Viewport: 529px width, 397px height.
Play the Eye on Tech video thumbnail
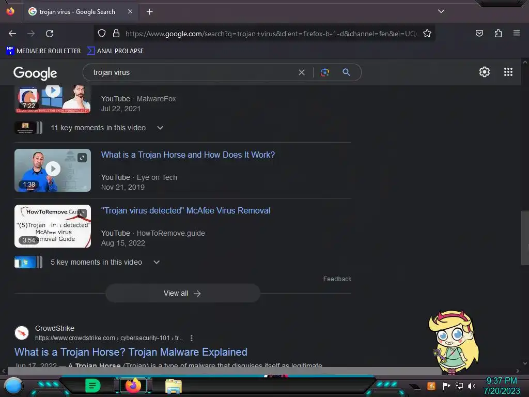tap(53, 170)
